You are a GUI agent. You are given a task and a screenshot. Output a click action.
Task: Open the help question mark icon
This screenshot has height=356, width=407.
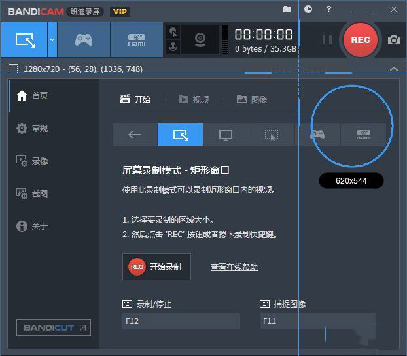[x=328, y=9]
